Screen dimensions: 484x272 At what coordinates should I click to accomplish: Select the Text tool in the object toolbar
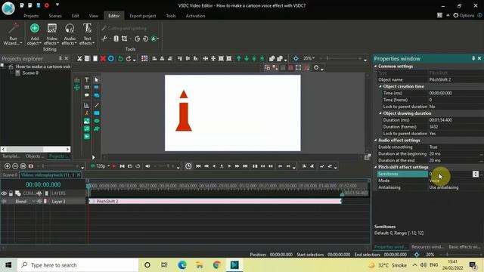point(87,80)
